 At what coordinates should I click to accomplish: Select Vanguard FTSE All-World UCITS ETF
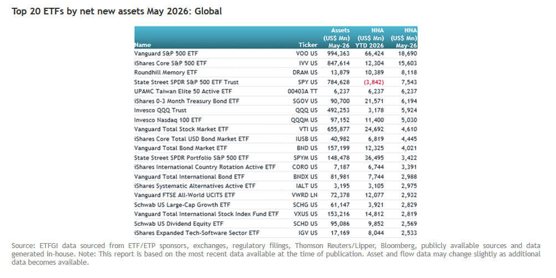(185, 195)
